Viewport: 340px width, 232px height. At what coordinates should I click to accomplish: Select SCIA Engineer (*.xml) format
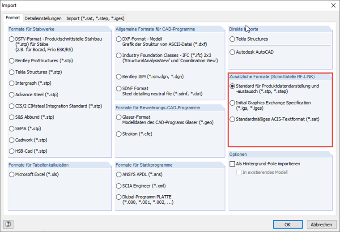[119, 185]
